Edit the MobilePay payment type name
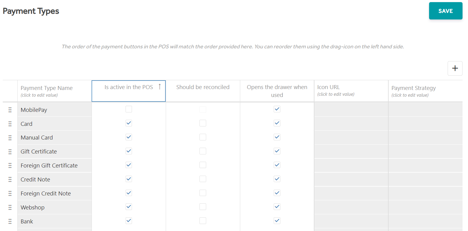This screenshot has height=231, width=468. (54, 110)
